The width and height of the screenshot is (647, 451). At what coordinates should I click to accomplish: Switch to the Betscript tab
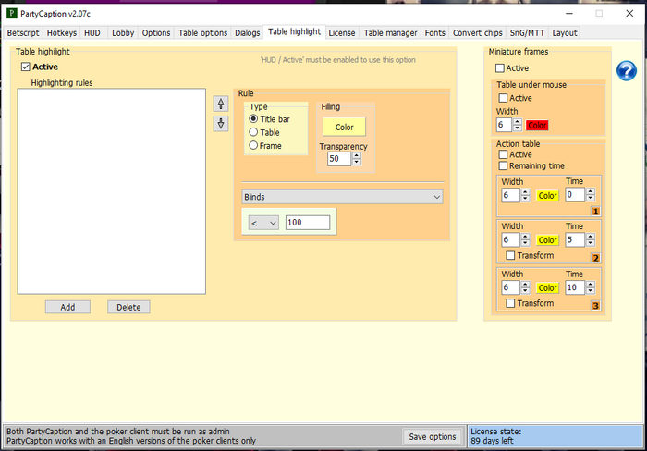tap(23, 33)
